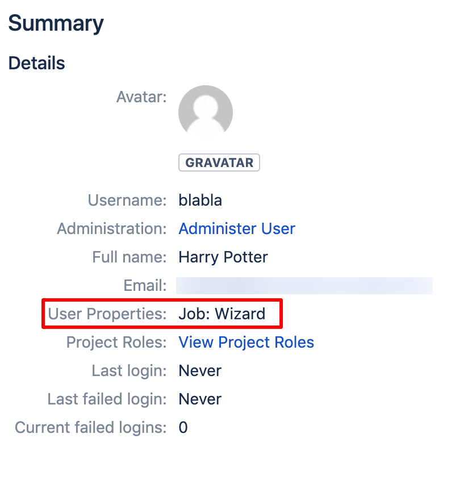Click the Avatar label
The width and height of the screenshot is (476, 484).
coord(141,97)
